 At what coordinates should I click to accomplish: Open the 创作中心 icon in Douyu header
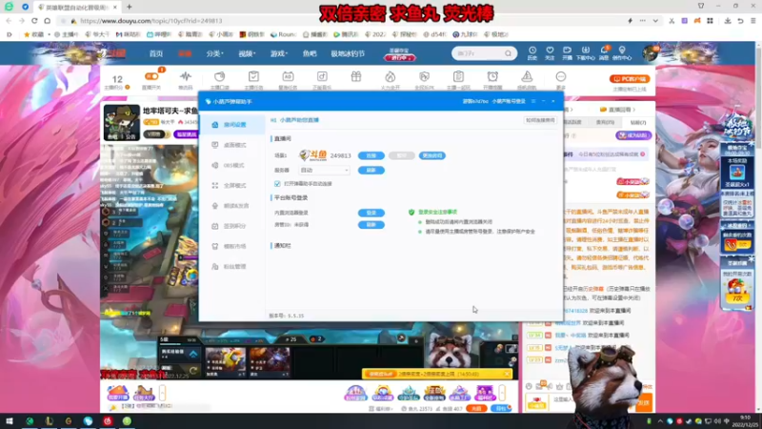(x=622, y=53)
